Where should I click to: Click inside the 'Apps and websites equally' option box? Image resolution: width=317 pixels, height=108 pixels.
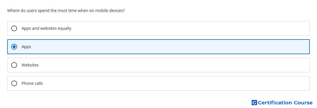click(158, 28)
